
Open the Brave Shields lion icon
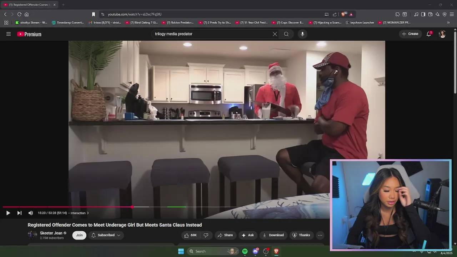click(343, 14)
